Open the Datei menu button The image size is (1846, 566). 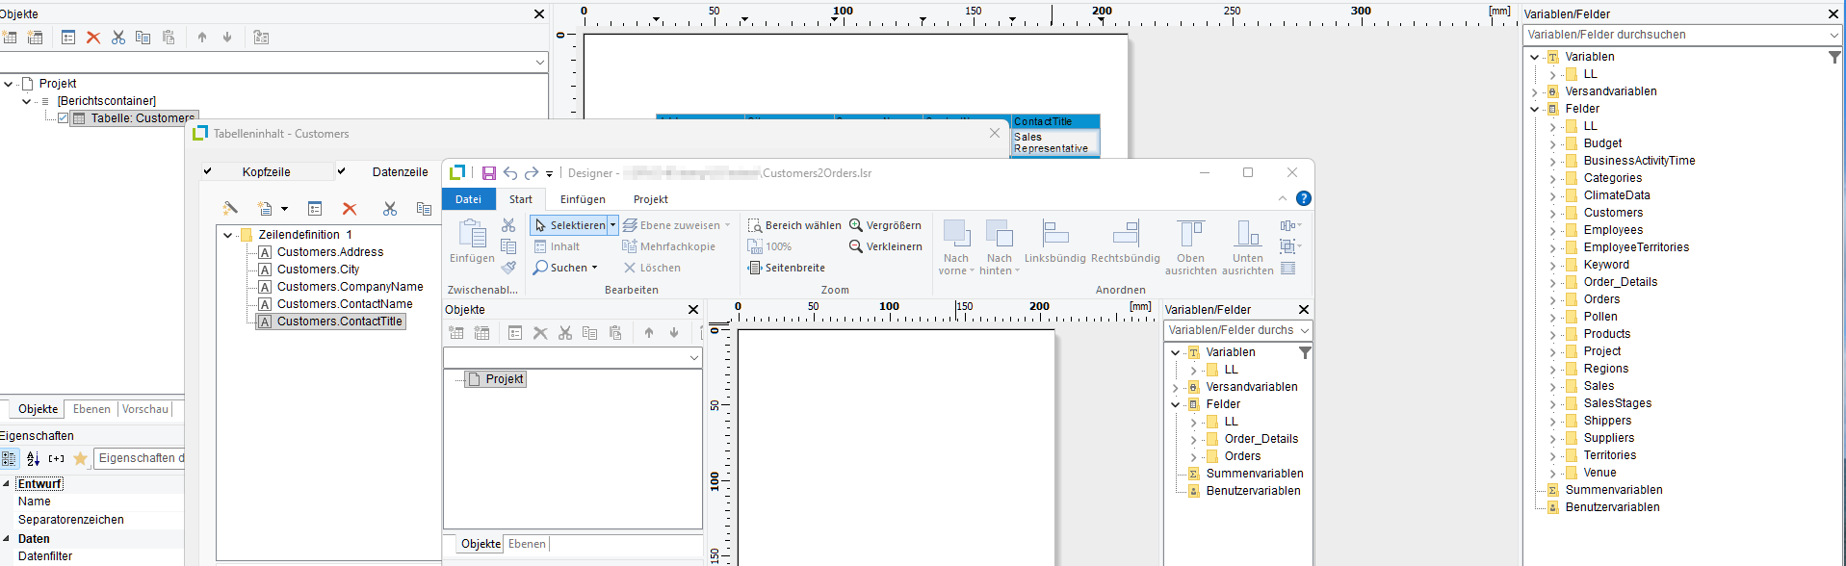(x=468, y=199)
